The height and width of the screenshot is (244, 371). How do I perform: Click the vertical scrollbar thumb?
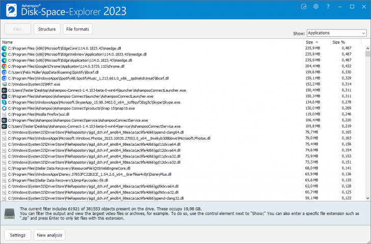point(368,53)
